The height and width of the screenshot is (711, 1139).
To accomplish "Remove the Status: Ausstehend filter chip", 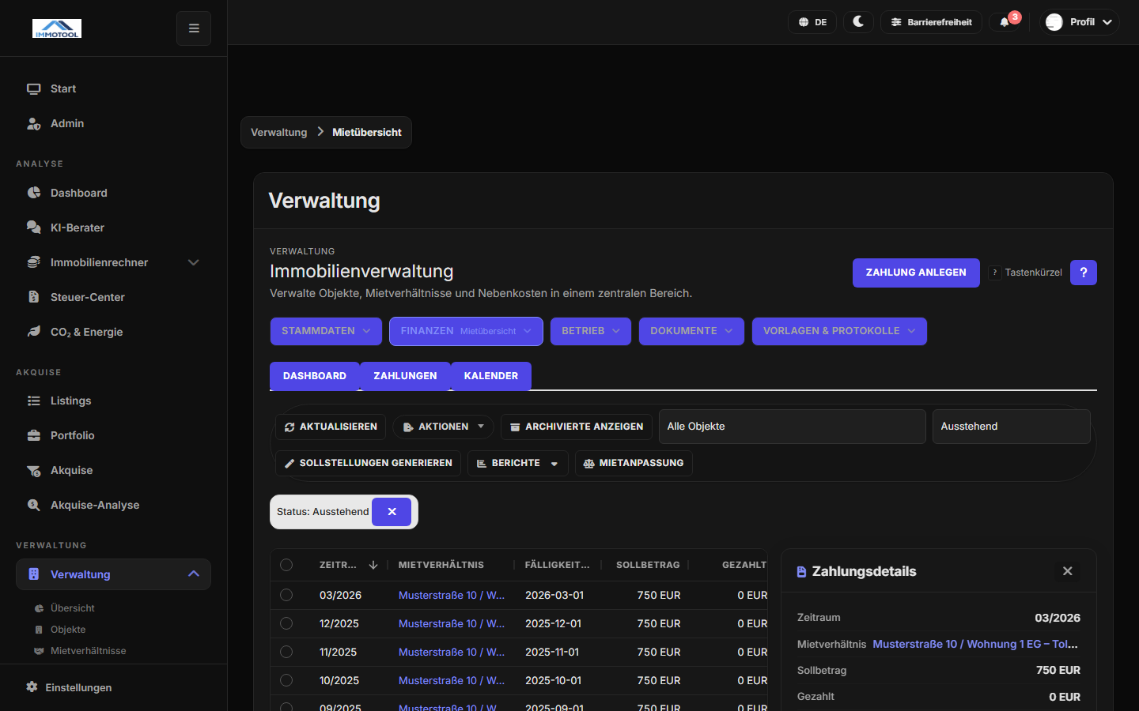I will [392, 512].
